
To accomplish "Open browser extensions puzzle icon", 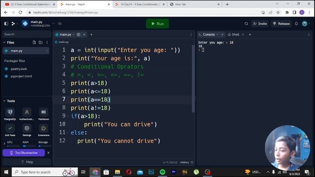I will 287,12.
